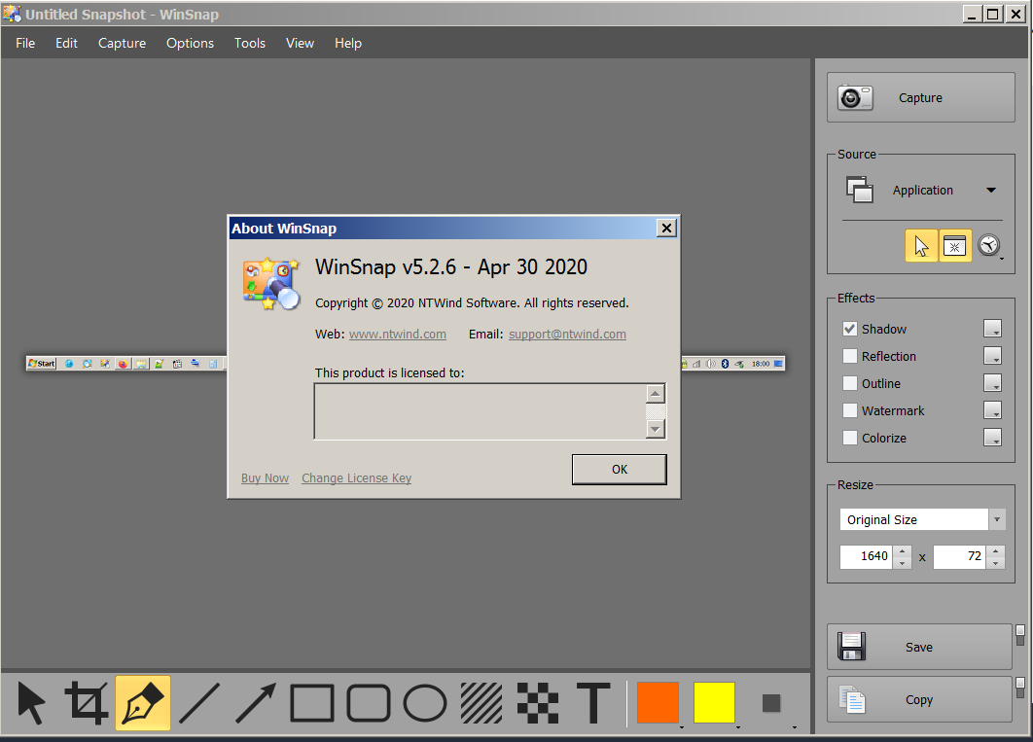Open the www.ntwind.com web link
This screenshot has width=1033, height=742.
pyautogui.click(x=397, y=334)
